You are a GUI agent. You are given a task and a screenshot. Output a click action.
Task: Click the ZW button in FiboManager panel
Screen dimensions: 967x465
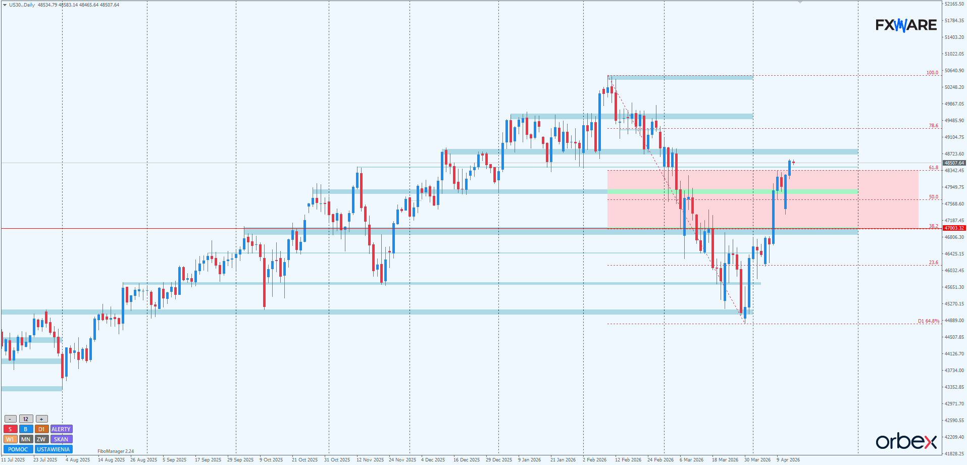(x=41, y=439)
